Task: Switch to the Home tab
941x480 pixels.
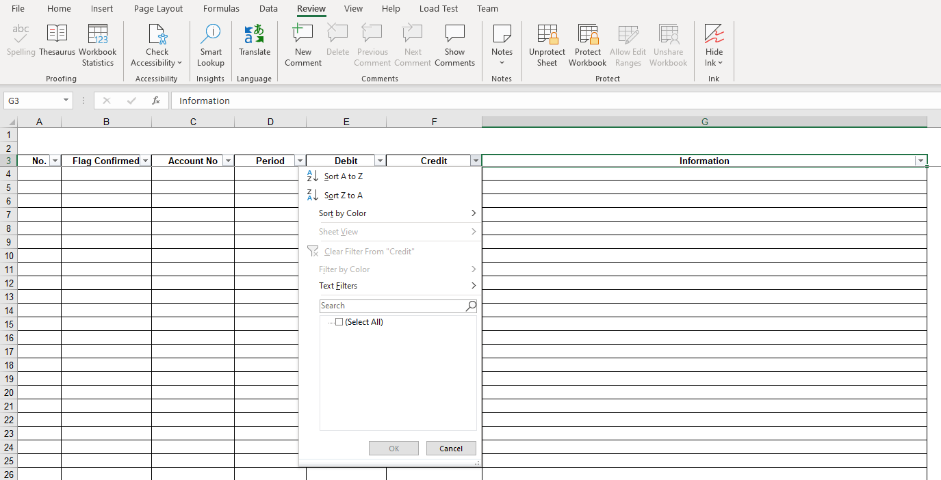Action: pos(60,9)
